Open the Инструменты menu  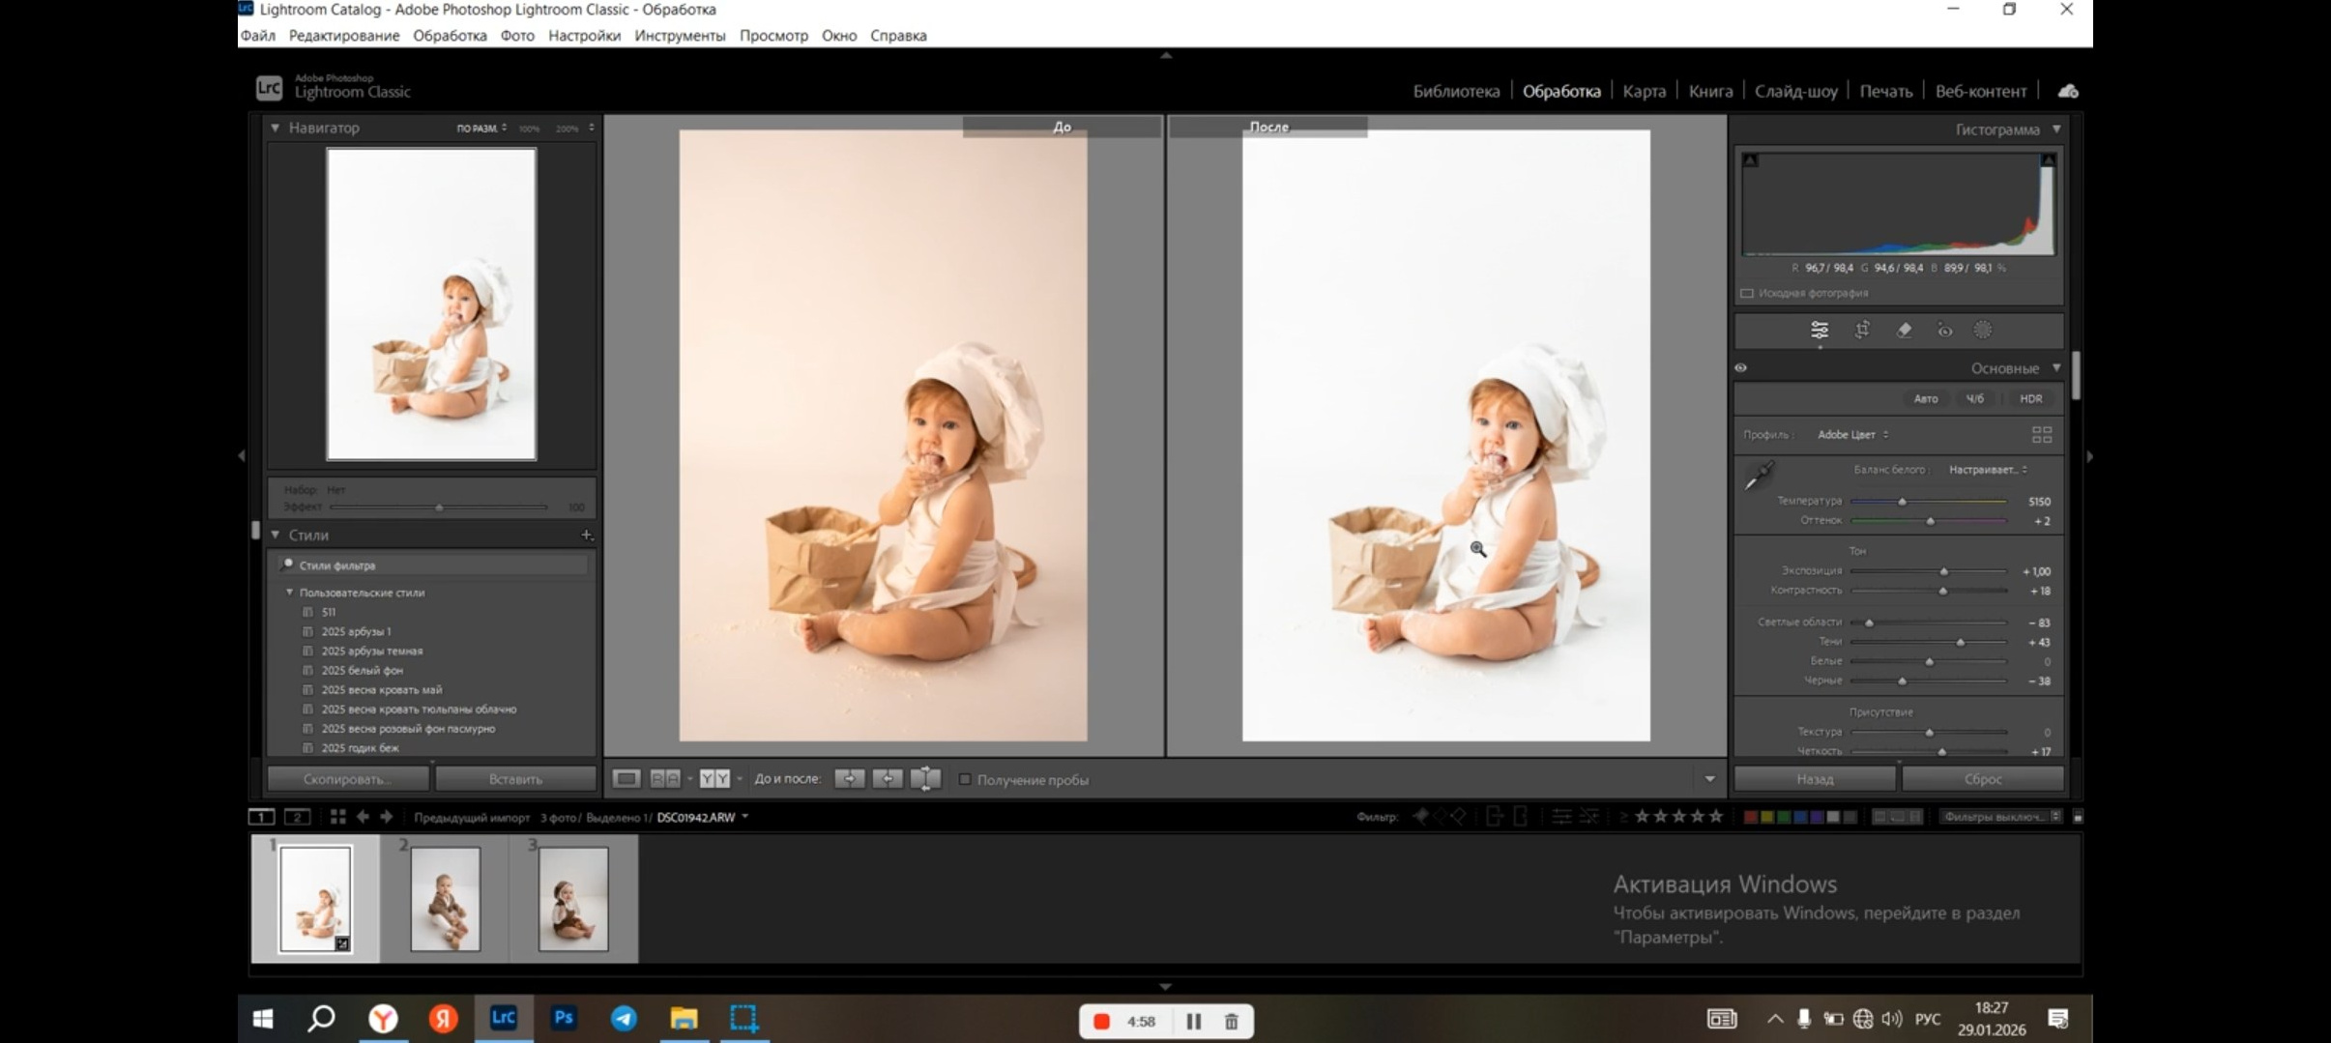click(680, 36)
